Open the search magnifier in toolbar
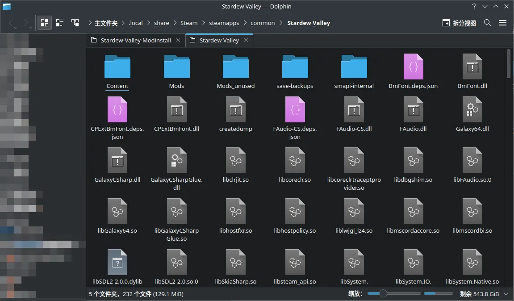 pyautogui.click(x=488, y=23)
